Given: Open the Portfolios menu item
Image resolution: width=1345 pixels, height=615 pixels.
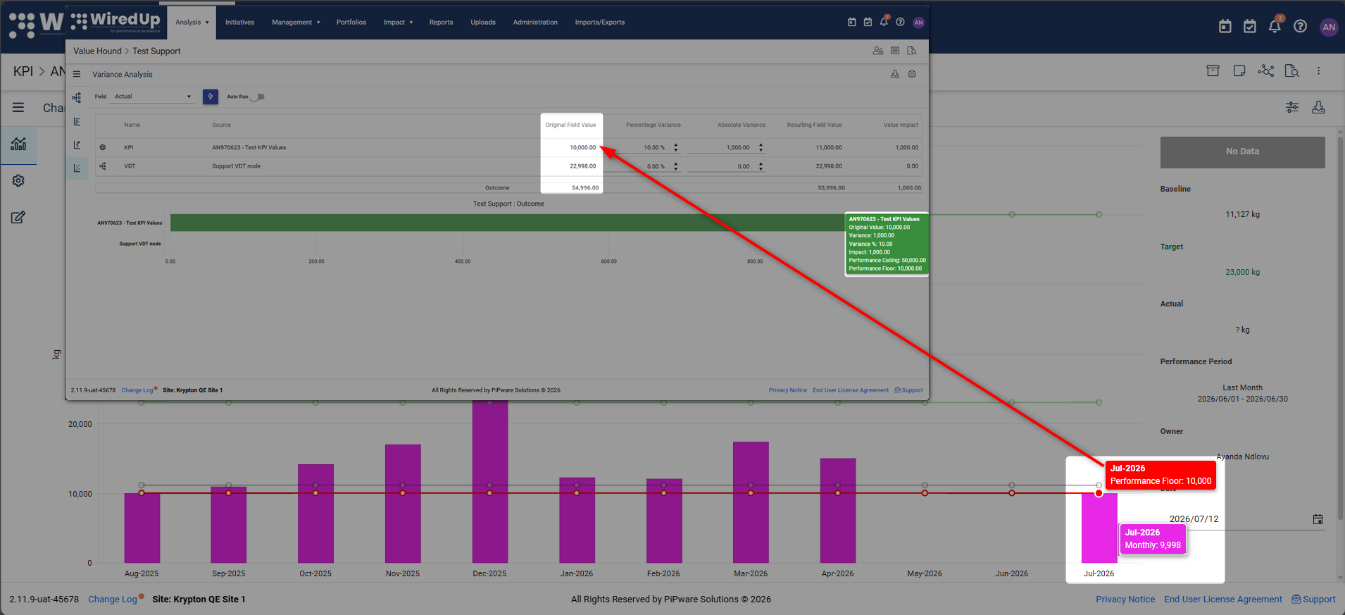Looking at the screenshot, I should [351, 23].
